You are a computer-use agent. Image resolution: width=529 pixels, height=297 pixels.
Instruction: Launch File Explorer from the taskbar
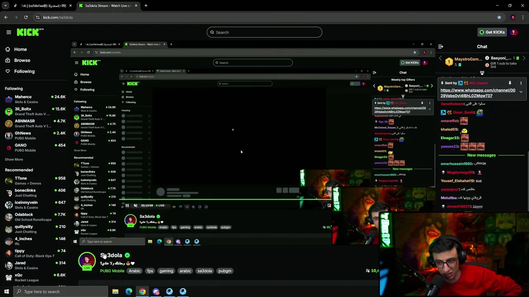tap(115, 292)
